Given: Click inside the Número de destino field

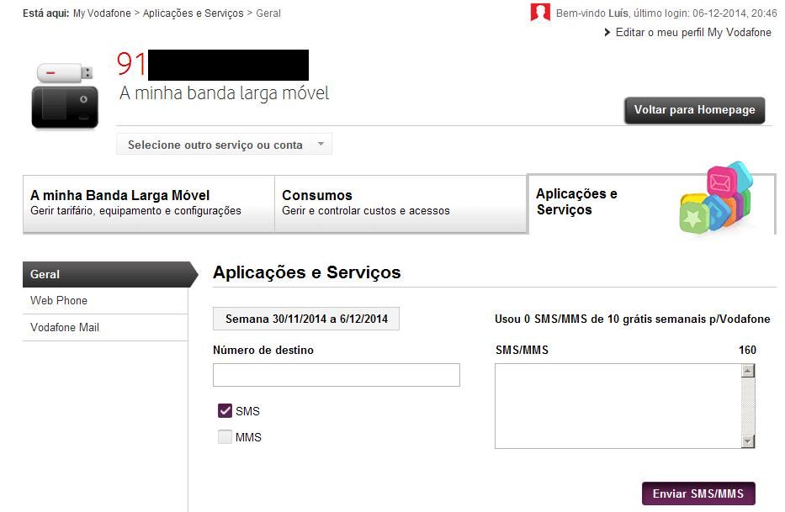Looking at the screenshot, I should 336,374.
